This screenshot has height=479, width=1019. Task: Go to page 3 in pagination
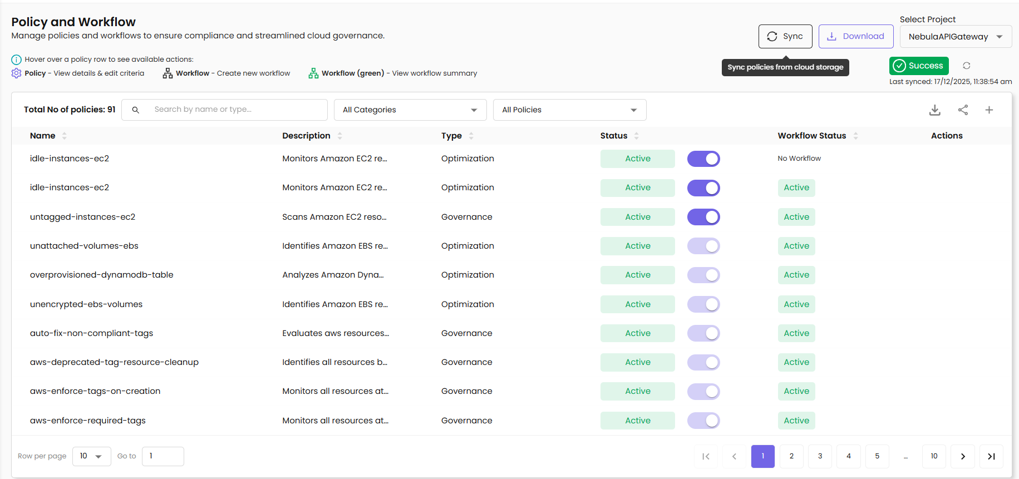[x=820, y=456]
